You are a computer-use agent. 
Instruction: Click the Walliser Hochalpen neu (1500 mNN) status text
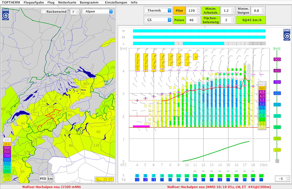tap(51, 187)
